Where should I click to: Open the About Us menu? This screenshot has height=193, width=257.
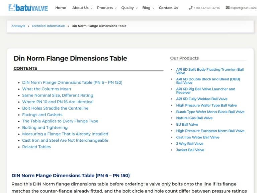point(80,8)
